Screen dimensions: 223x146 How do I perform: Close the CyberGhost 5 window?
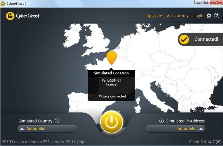[x=216, y=3]
